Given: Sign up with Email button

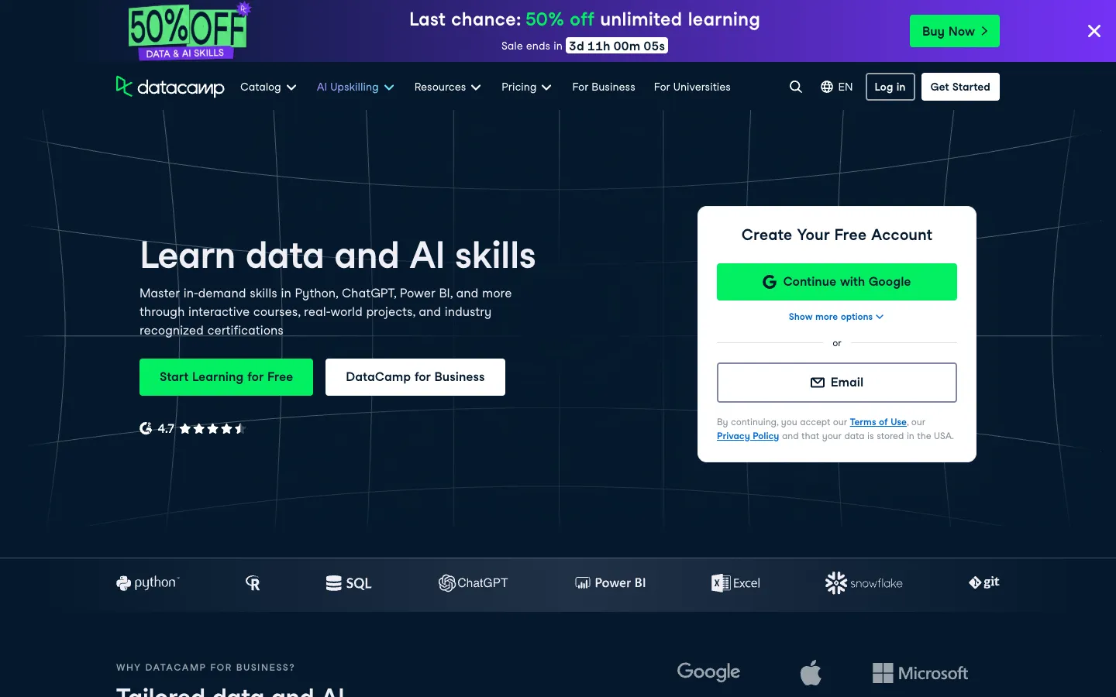Looking at the screenshot, I should [x=837, y=383].
